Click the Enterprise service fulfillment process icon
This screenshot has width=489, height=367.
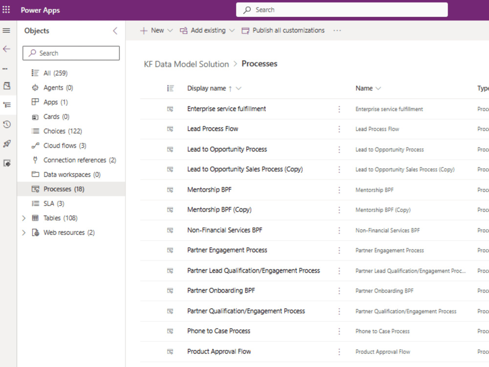(x=170, y=109)
